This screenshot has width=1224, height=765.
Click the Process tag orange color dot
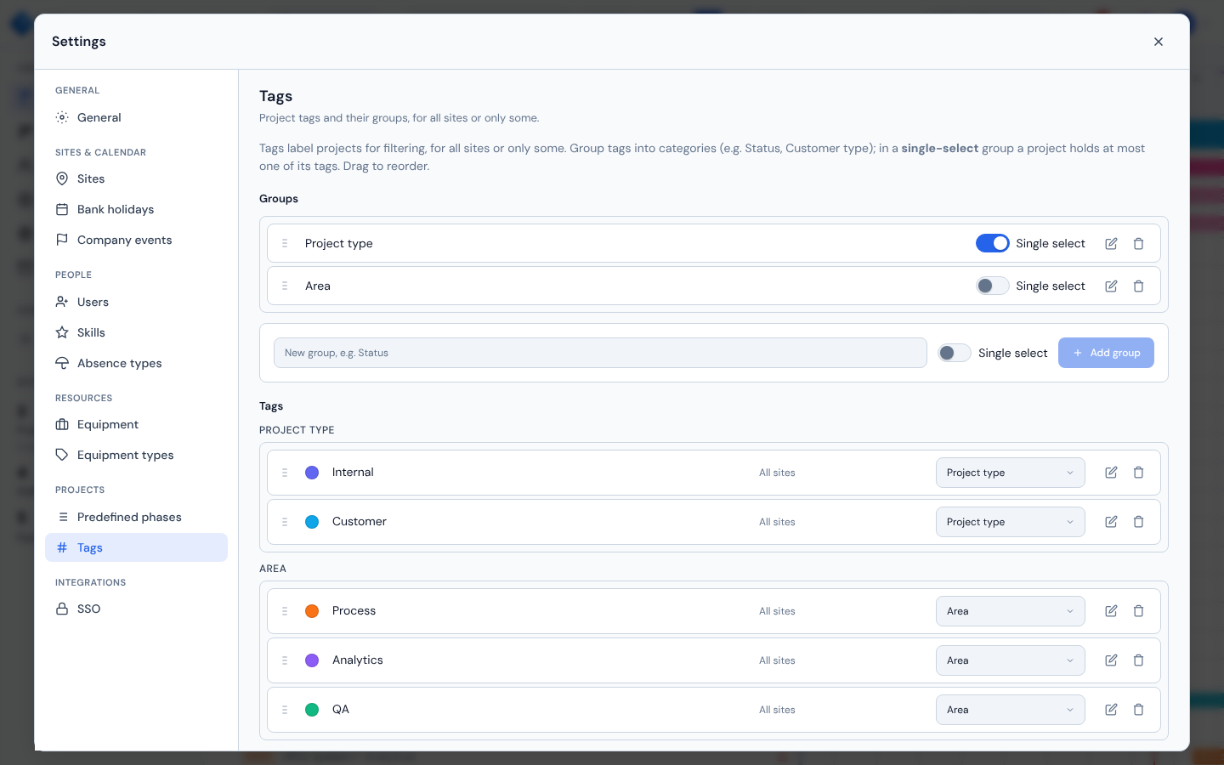(x=312, y=611)
